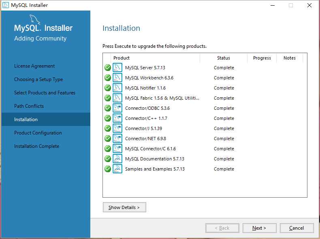
Task: Click the MySQL Installer title bar icon
Action: point(5,5)
